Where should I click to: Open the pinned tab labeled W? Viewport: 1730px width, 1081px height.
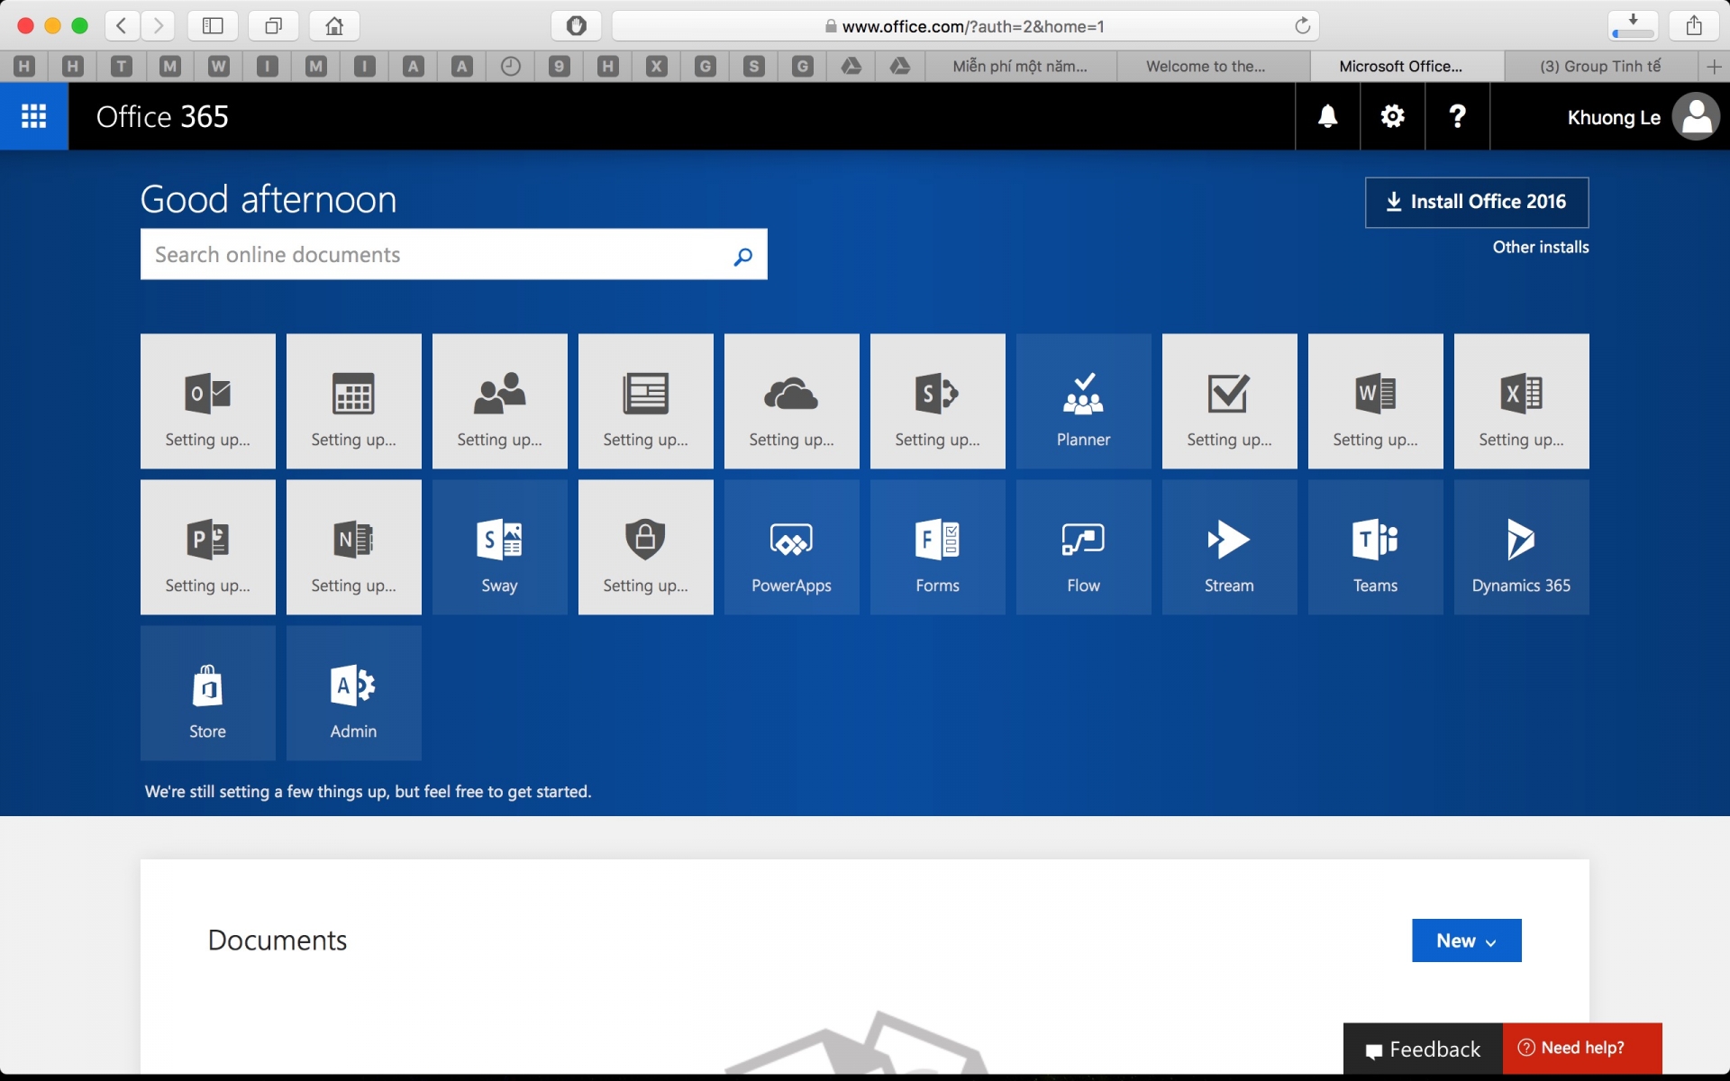219,66
